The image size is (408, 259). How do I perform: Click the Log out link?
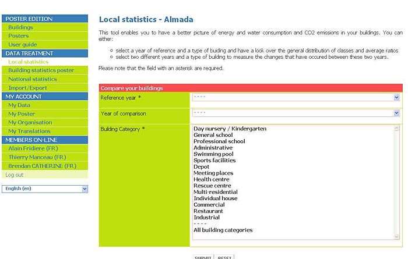(x=15, y=175)
